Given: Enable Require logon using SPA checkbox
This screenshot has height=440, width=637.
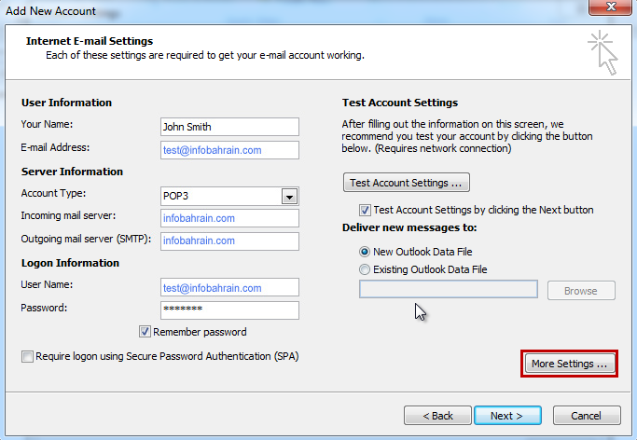Looking at the screenshot, I should (x=27, y=356).
